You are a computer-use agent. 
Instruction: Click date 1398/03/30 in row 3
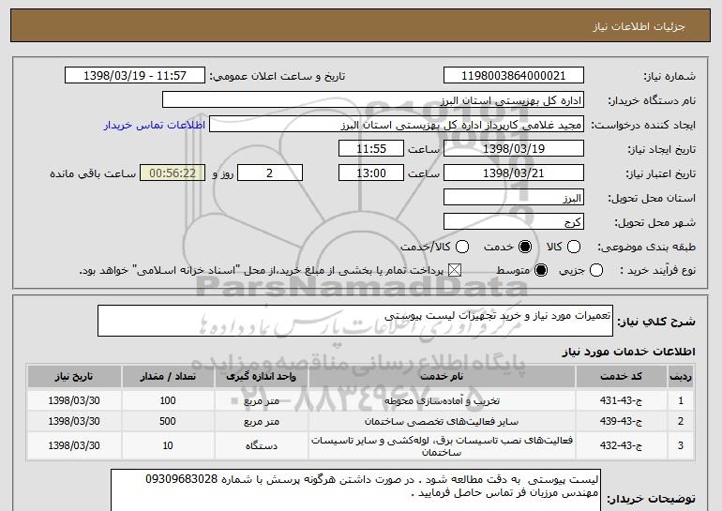[x=74, y=445]
